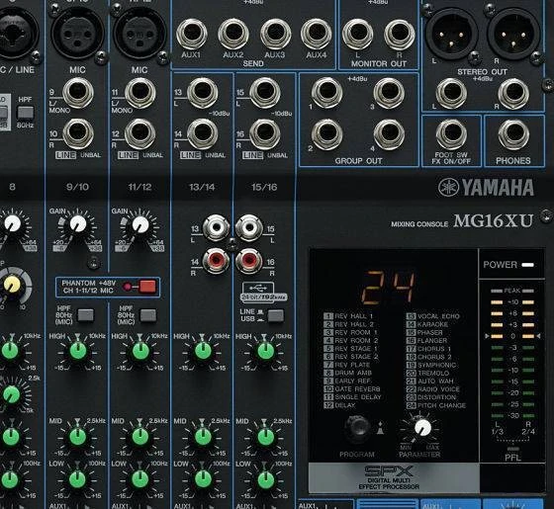Click the FOOT SW FX ON/OFF jack
554x509 pixels.
click(x=451, y=134)
